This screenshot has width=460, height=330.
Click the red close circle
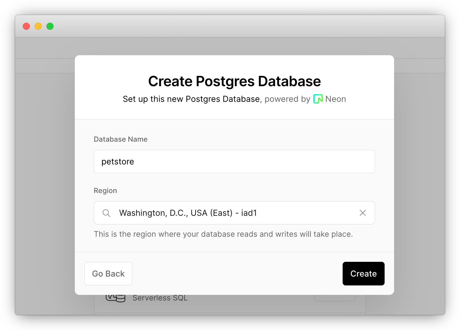pos(26,26)
